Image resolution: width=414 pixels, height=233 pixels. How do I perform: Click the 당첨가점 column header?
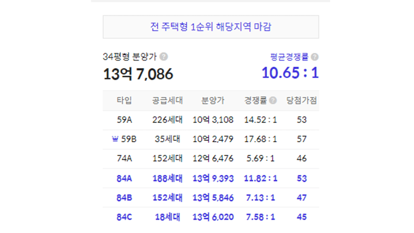tap(302, 100)
